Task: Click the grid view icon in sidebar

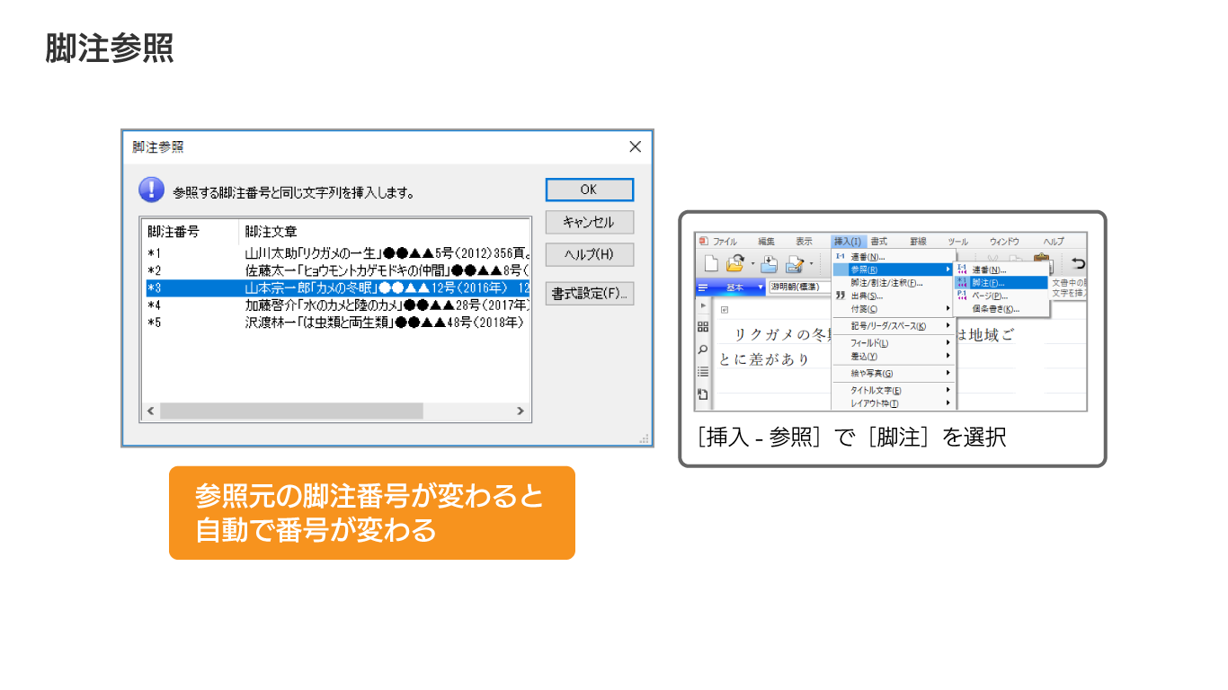Action: coord(703,327)
